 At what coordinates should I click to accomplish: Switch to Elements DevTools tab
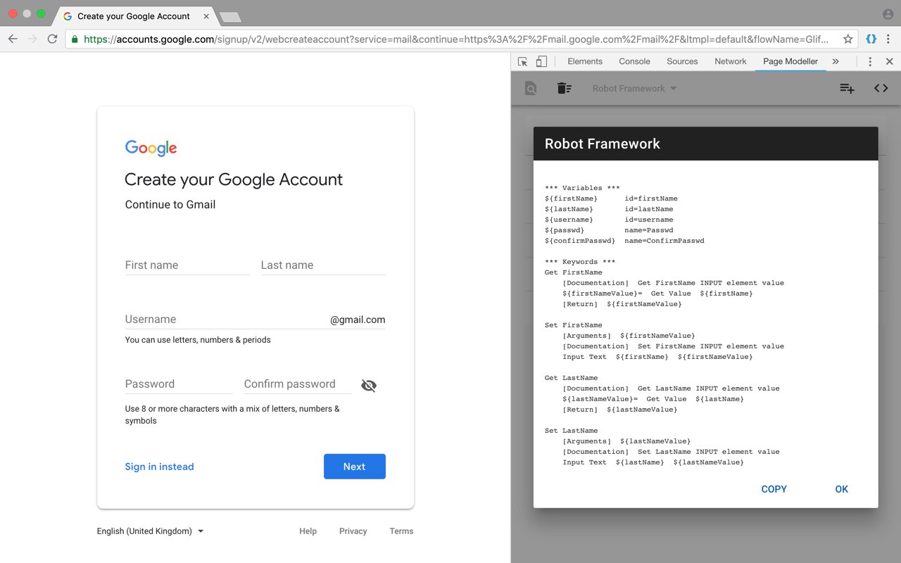585,61
